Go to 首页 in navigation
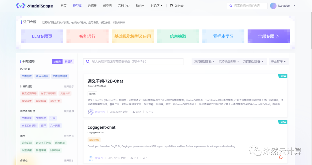This screenshot has width=312, height=165. point(64,6)
